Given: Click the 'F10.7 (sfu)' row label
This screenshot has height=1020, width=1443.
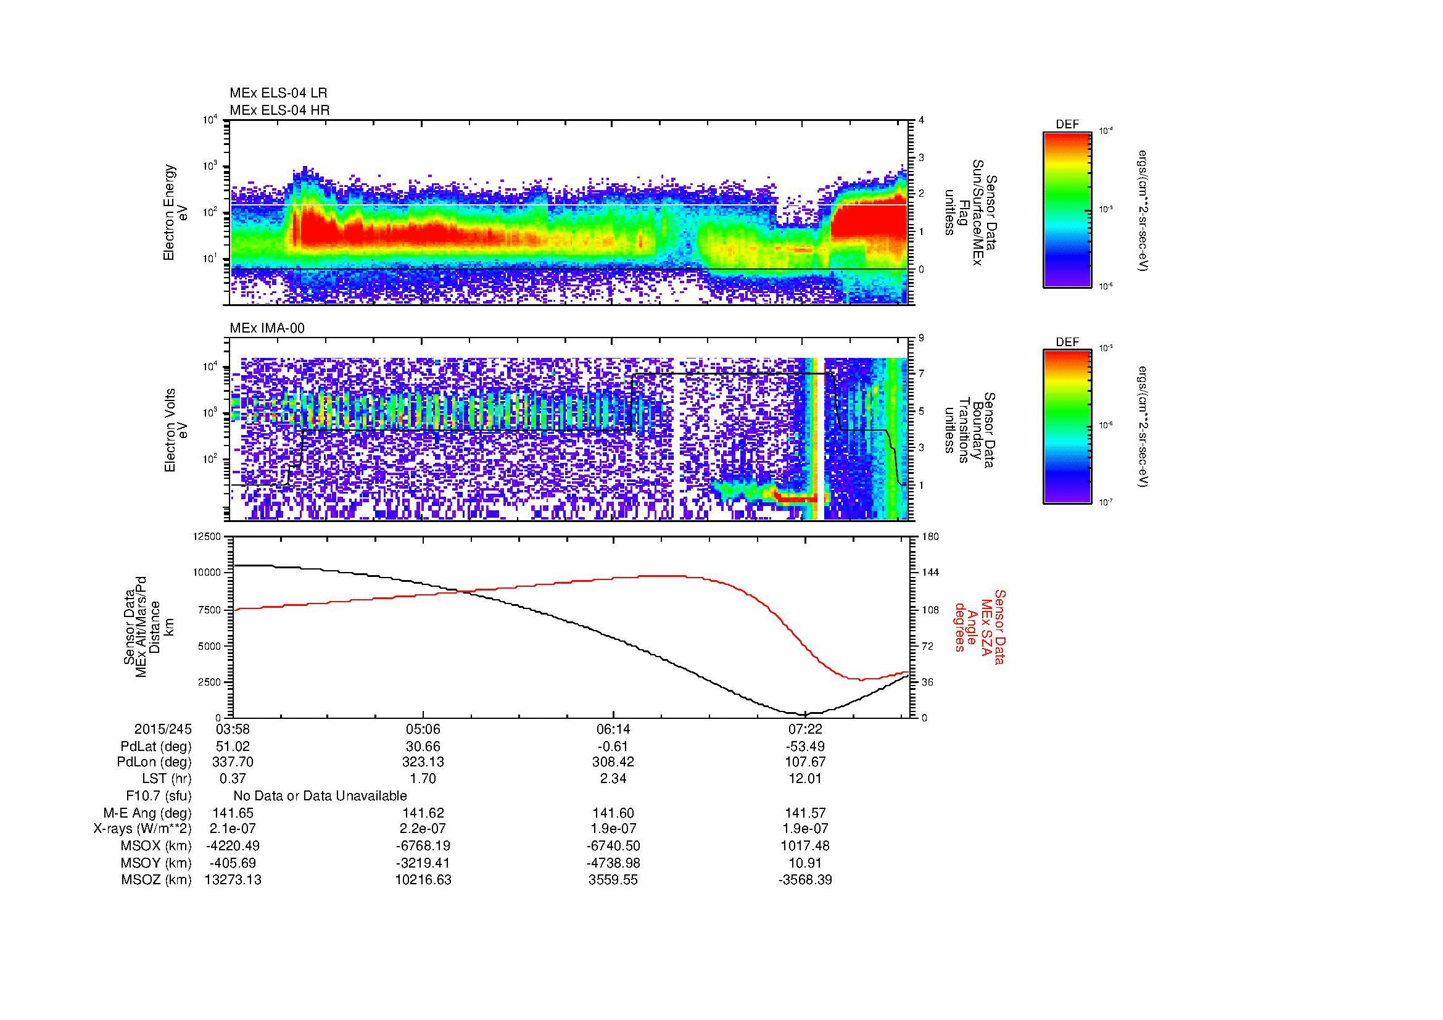Looking at the screenshot, I should 159,795.
